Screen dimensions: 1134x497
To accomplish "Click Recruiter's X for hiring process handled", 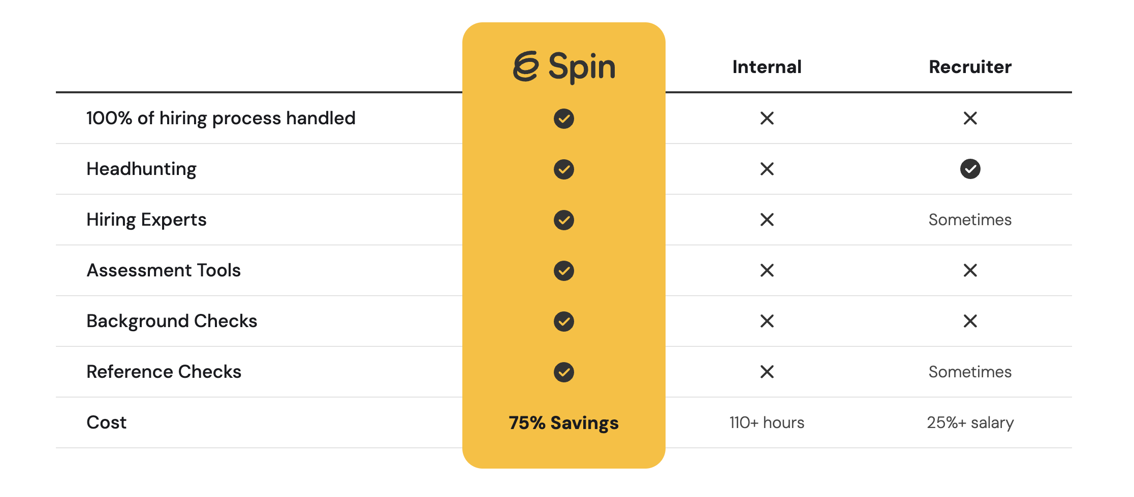I will coord(970,118).
